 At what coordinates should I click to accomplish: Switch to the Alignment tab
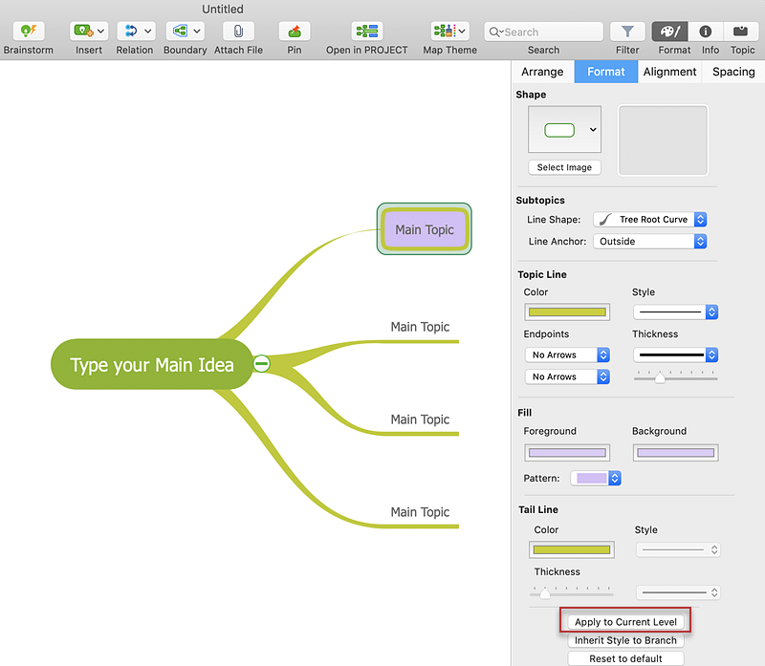coord(670,72)
